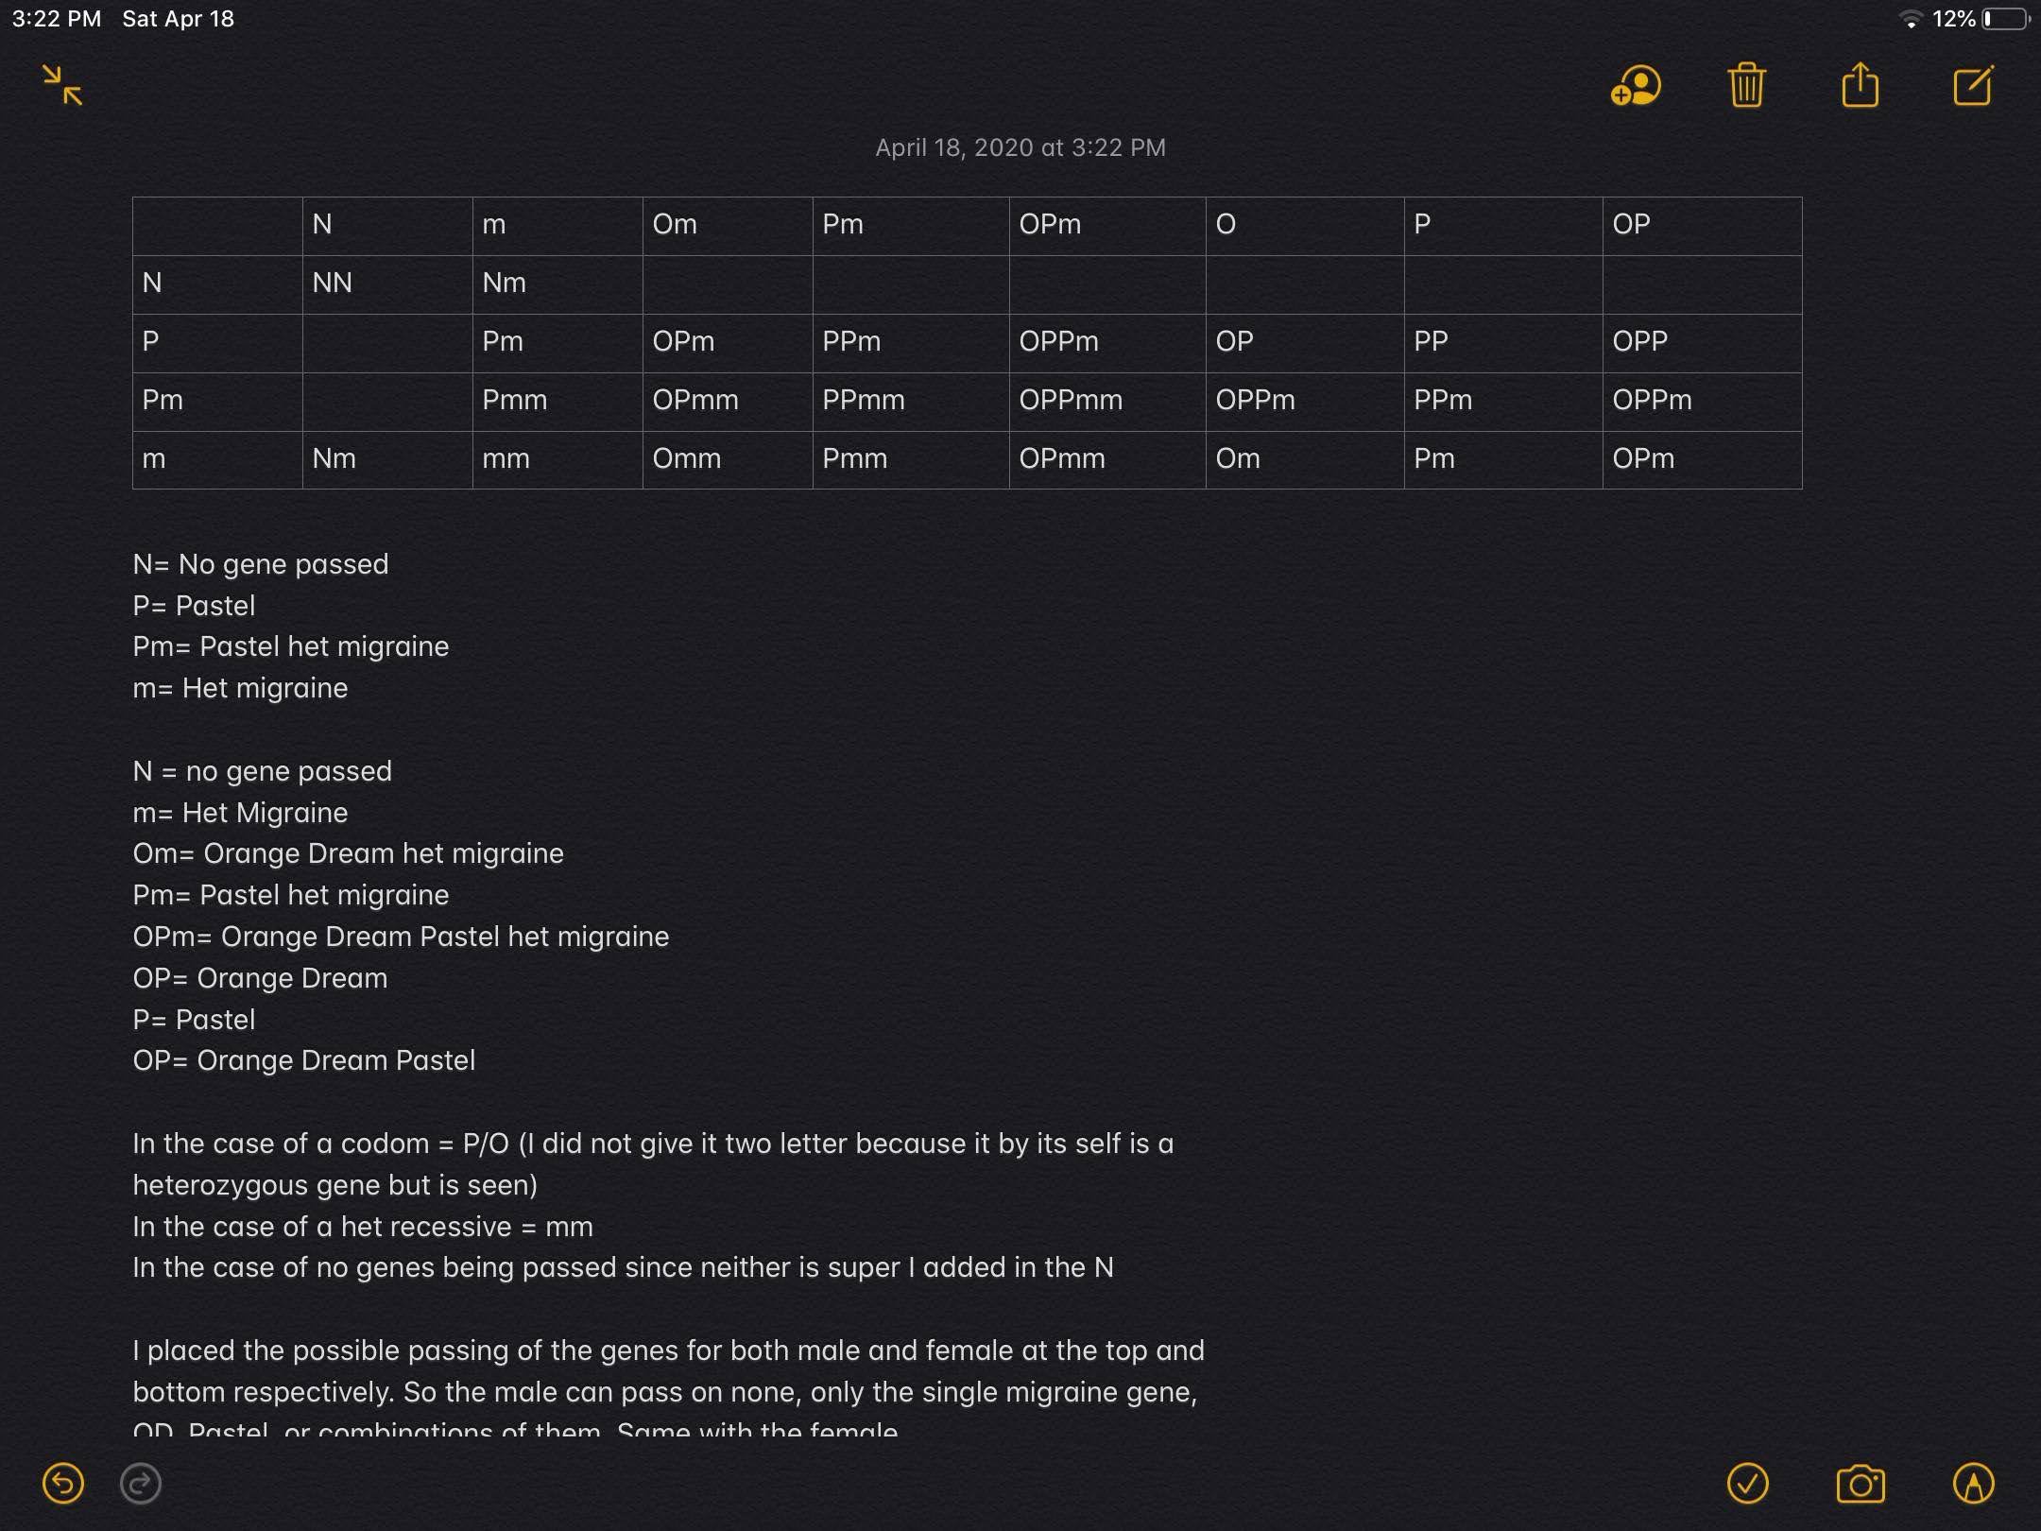This screenshot has height=1531, width=2041.
Task: Select the Omm cell in the m row
Action: tap(728, 460)
